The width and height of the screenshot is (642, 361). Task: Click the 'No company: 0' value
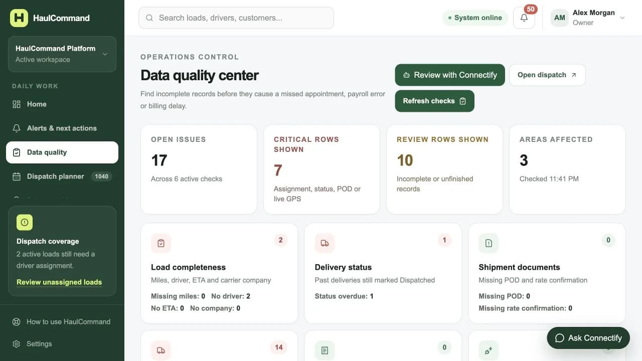pos(215,308)
